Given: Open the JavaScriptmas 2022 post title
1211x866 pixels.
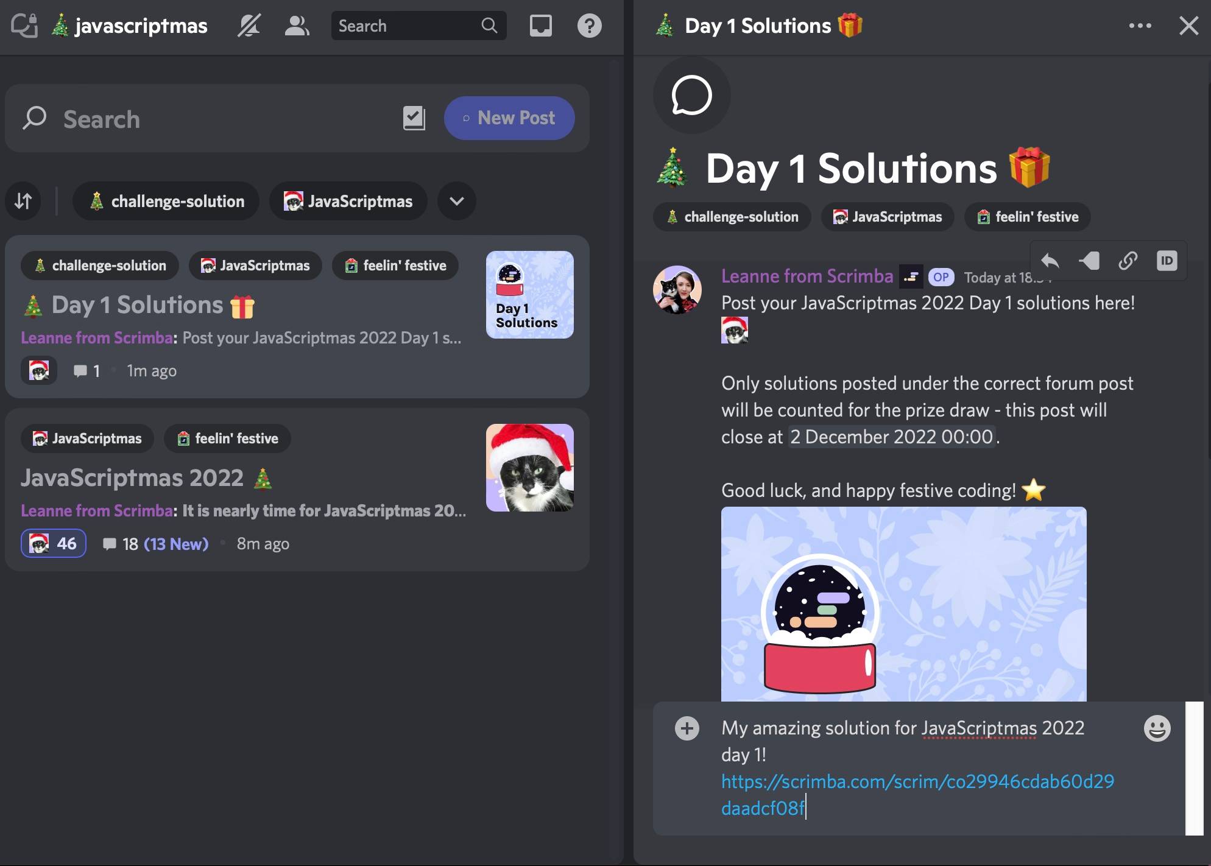Looking at the screenshot, I should 146,478.
